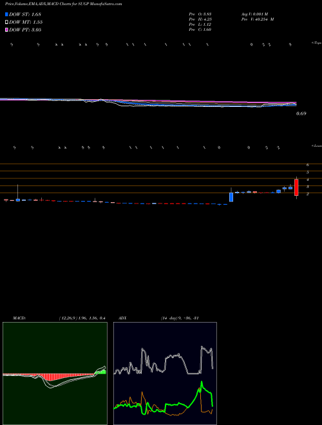322x425 pixels.
Task: Click the 'Pre H: 4.25' value
Action: click(200, 19)
